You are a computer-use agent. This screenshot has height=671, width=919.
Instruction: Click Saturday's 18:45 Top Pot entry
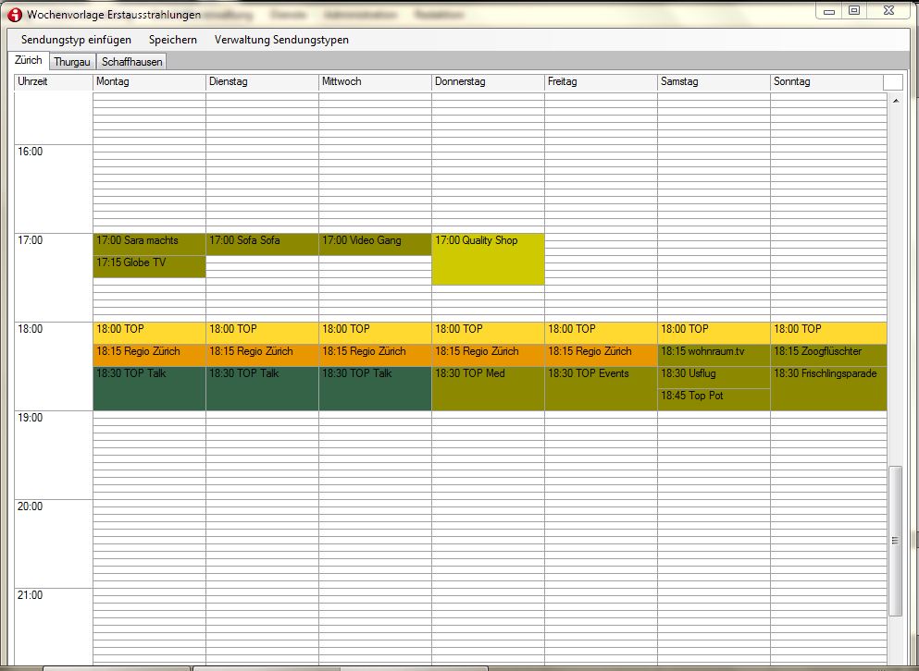[714, 399]
